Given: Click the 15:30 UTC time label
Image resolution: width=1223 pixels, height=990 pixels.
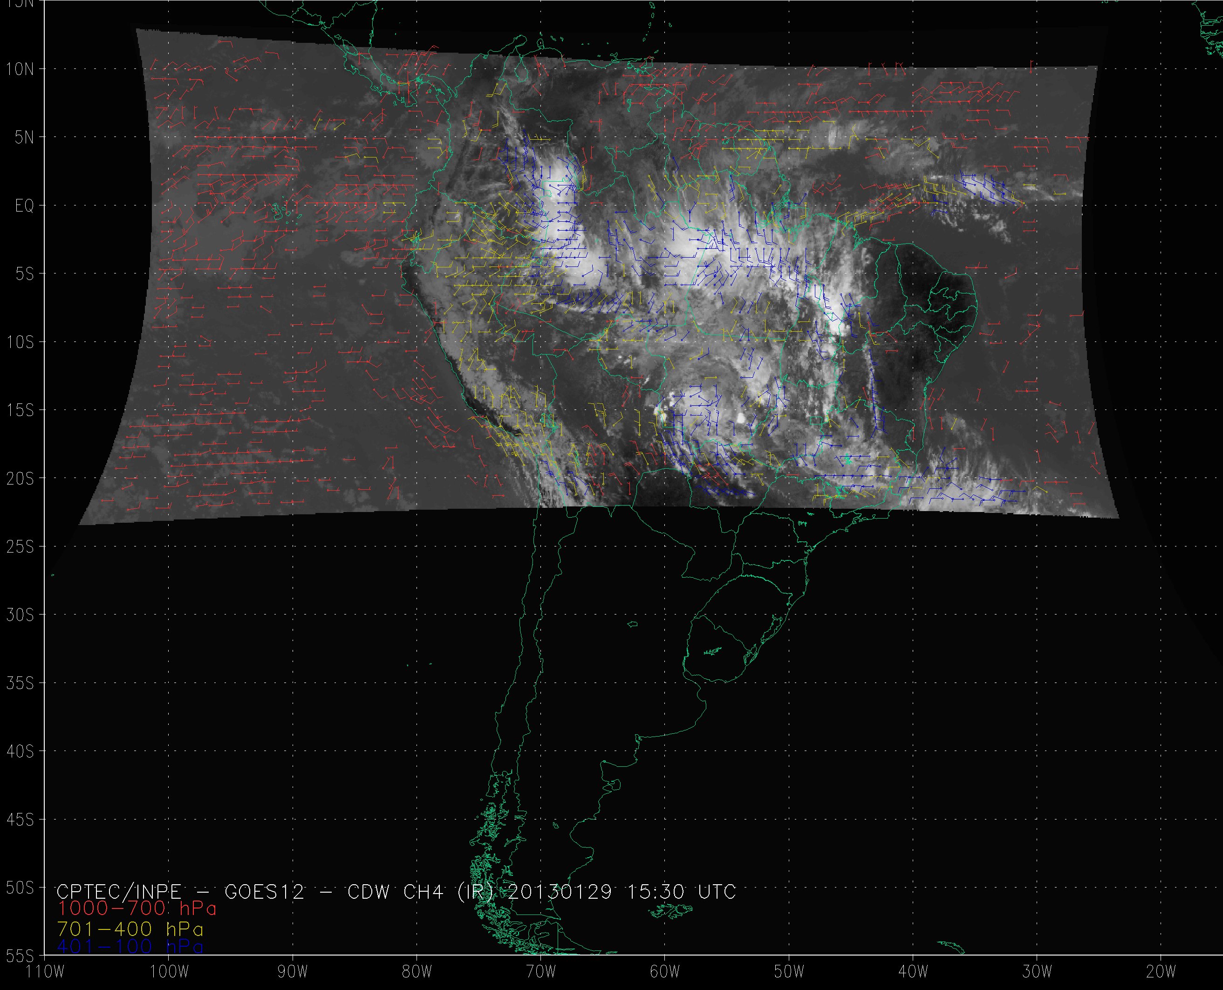Looking at the screenshot, I should (681, 891).
